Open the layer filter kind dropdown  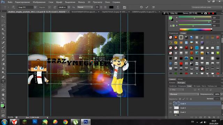pyautogui.click(x=177, y=90)
